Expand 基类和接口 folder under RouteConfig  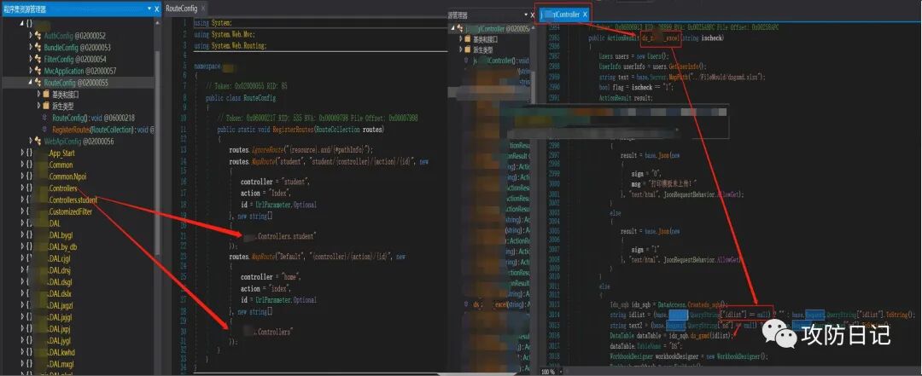(x=38, y=95)
